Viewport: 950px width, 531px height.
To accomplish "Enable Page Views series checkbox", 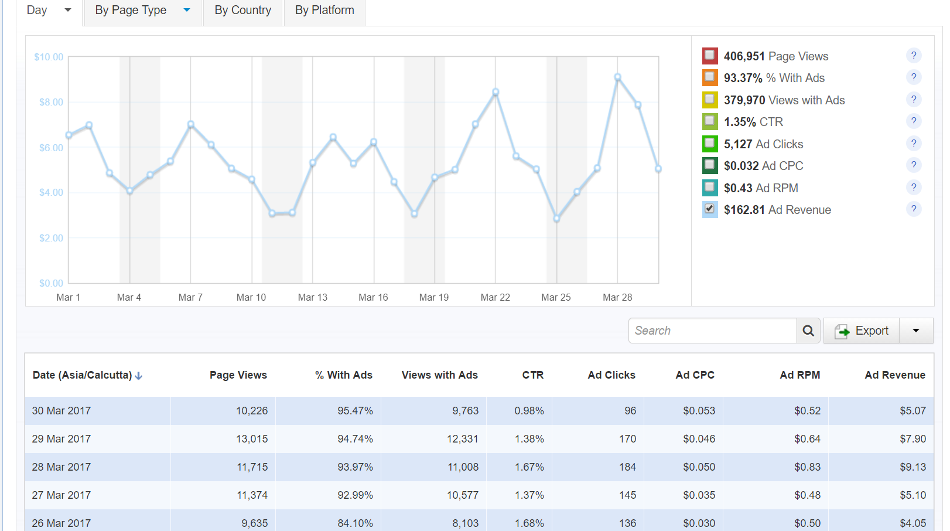I will coord(710,56).
